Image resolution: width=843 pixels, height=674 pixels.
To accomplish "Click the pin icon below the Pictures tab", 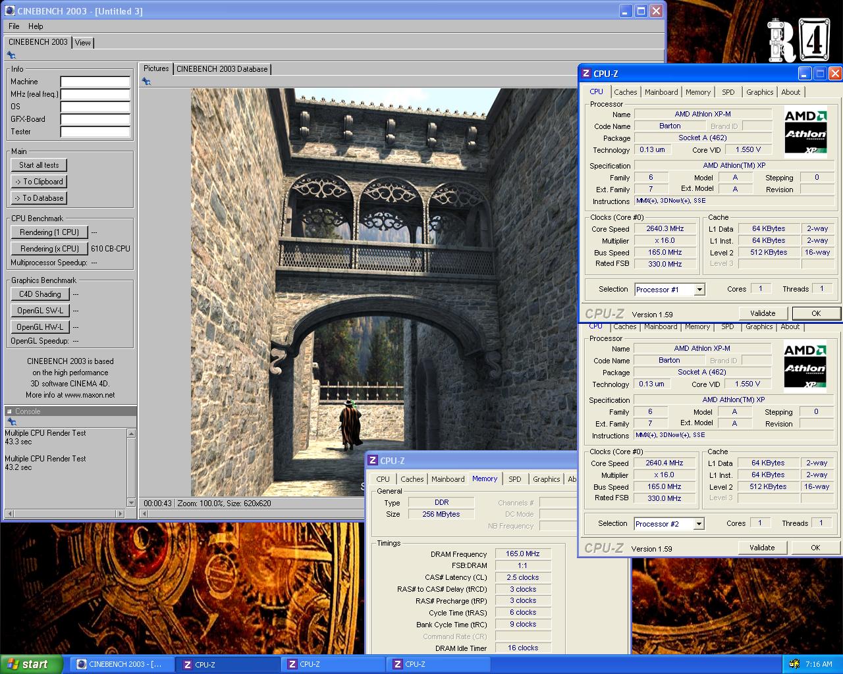I will 146,82.
